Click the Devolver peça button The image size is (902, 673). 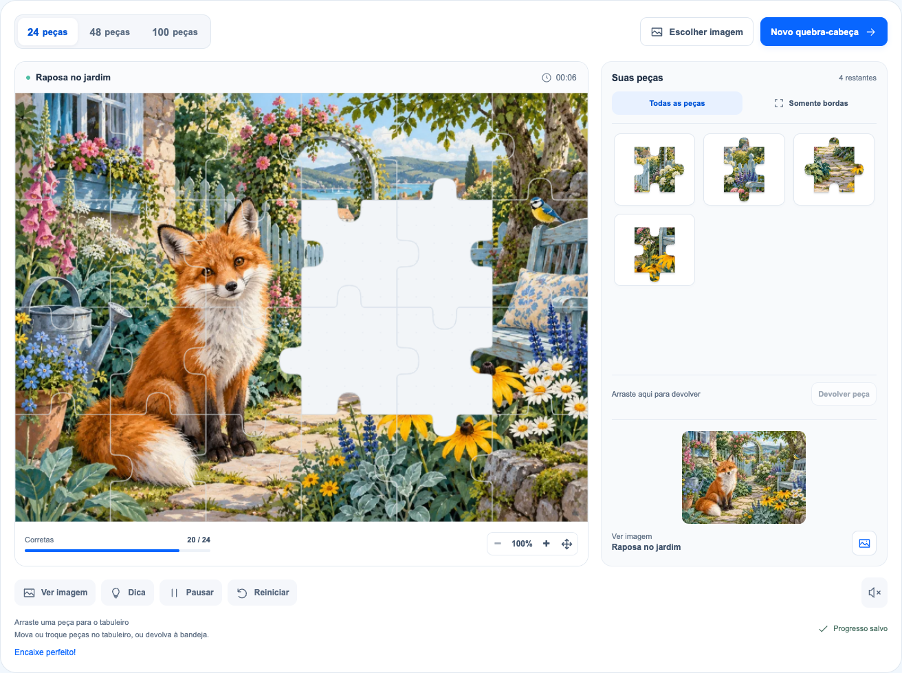(844, 394)
